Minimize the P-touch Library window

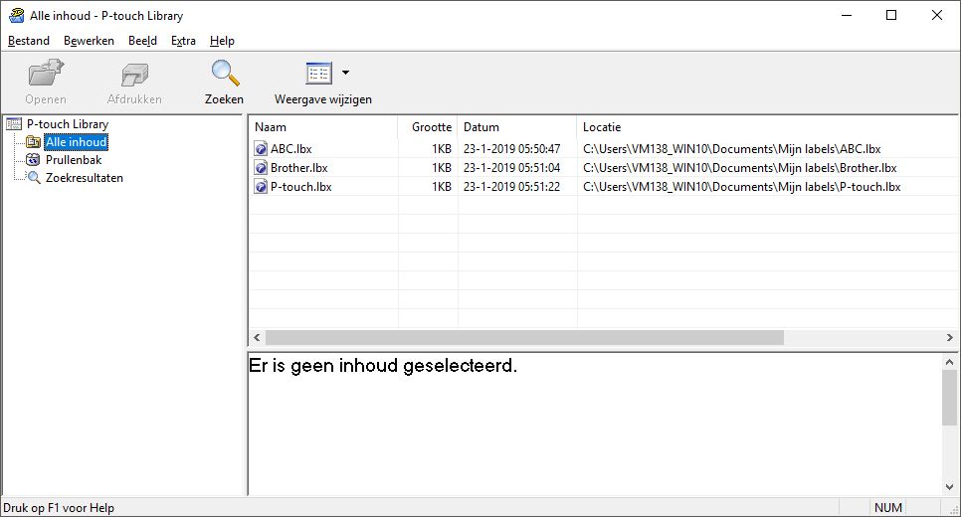coord(847,15)
